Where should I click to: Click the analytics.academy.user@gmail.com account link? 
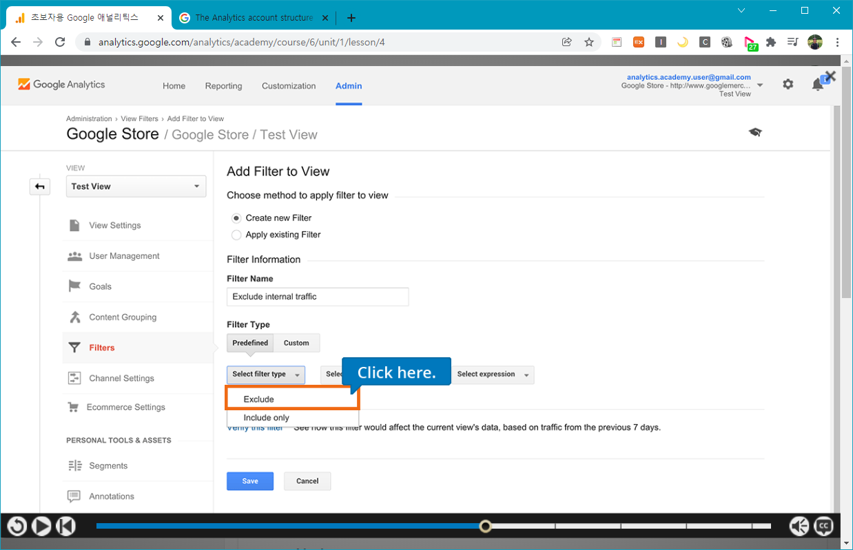(689, 77)
